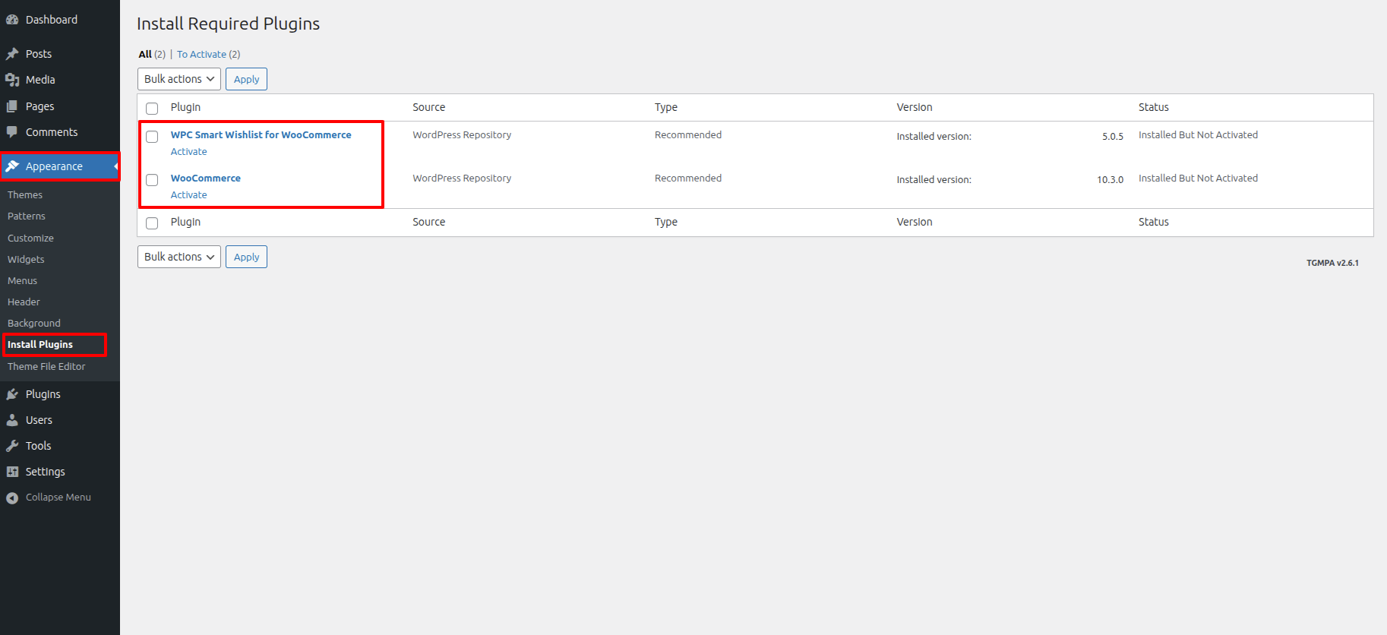Click the Media library icon
The height and width of the screenshot is (635, 1387).
[x=12, y=80]
